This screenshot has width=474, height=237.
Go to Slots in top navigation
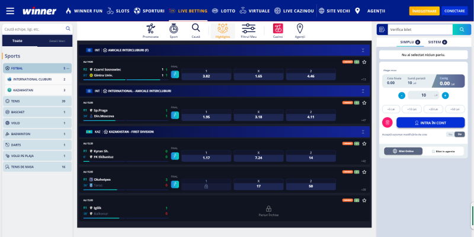(x=118, y=11)
